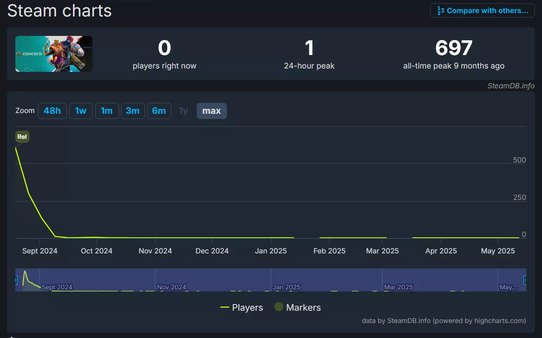
Task: Click the '24-hour peak' label
Action: (309, 66)
